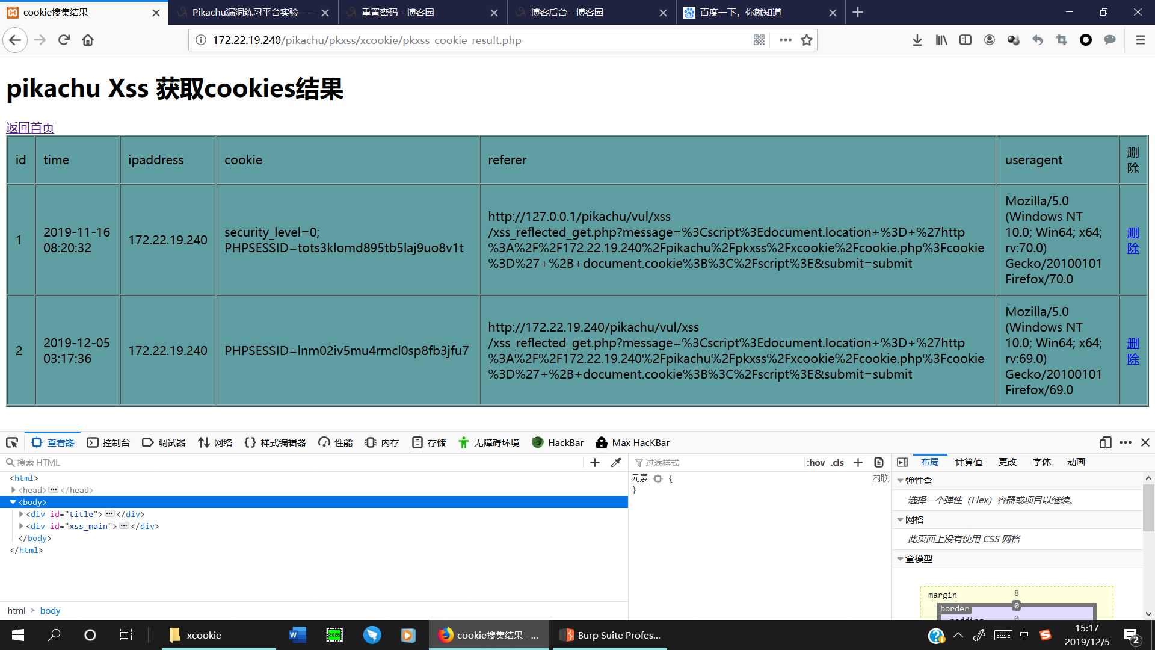The width and height of the screenshot is (1155, 650).
Task: Open Firefox downloads panel
Action: (917, 40)
